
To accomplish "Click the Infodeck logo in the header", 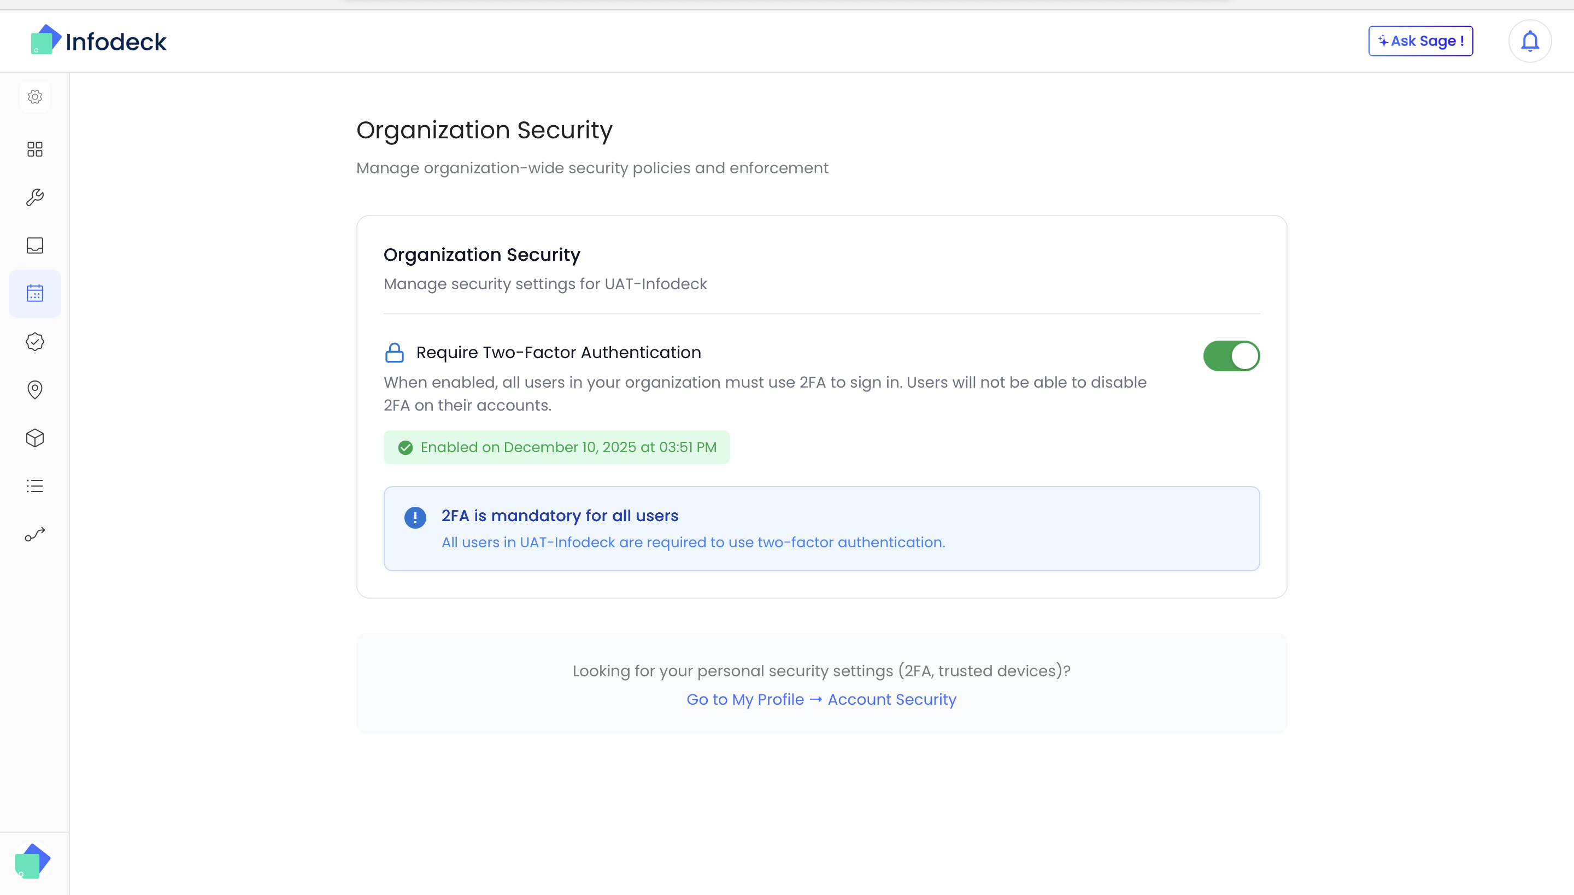I will (x=98, y=40).
